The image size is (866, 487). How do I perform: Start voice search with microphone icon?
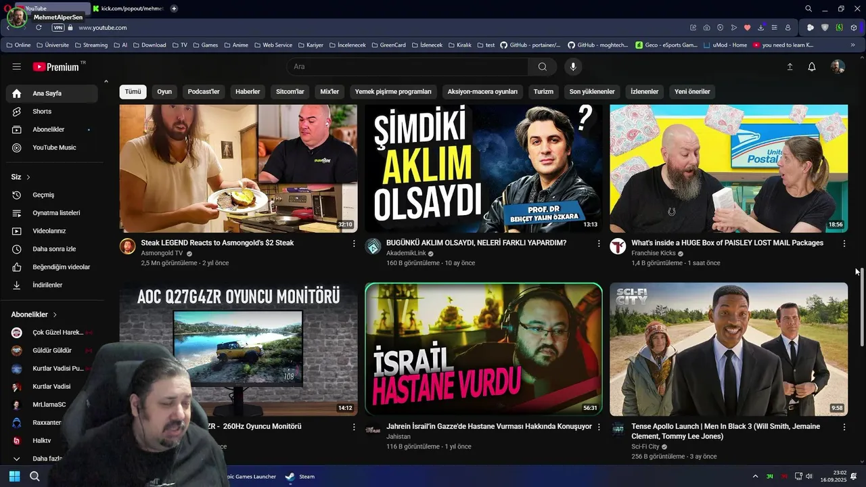pos(573,66)
